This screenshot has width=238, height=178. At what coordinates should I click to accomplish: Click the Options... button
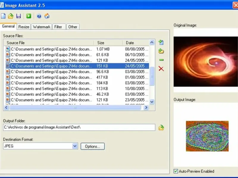point(93,146)
